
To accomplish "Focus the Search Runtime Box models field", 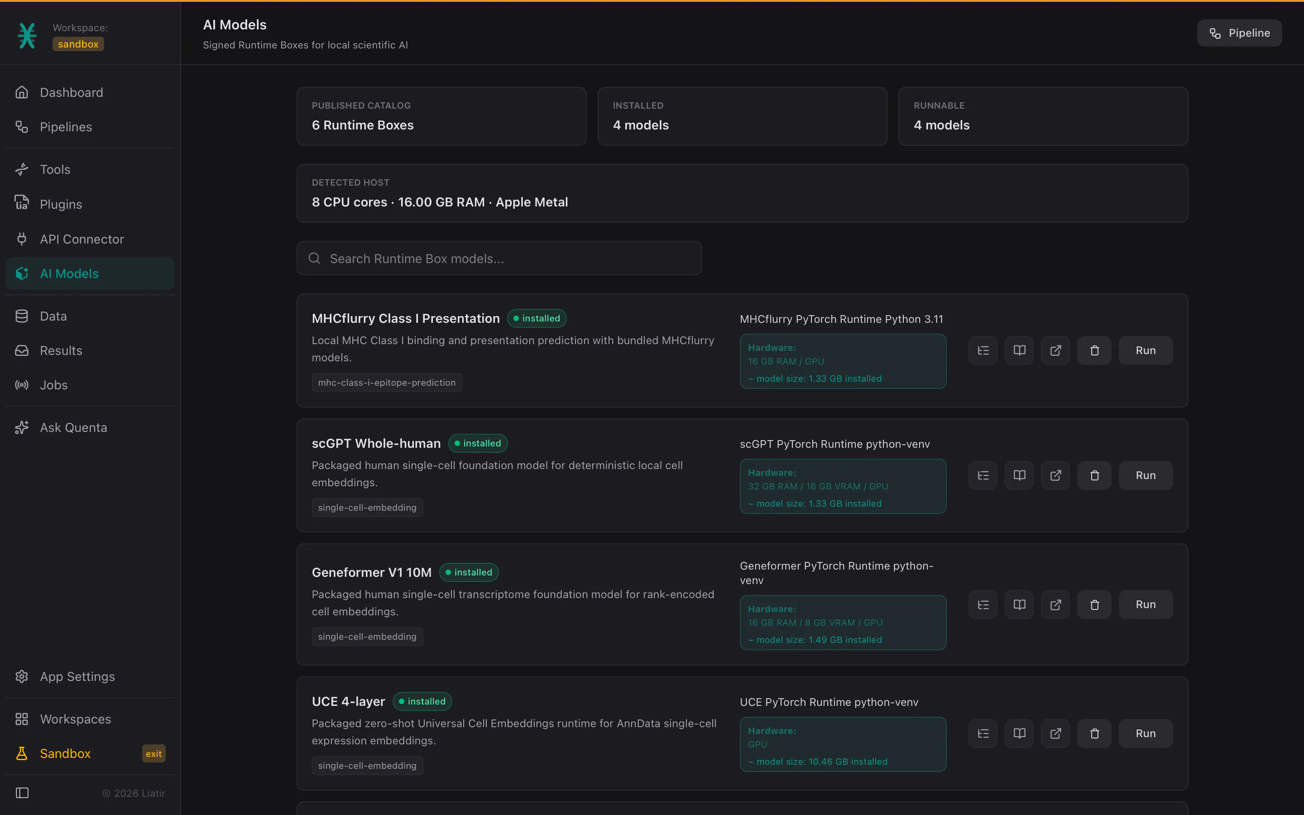I will point(499,258).
